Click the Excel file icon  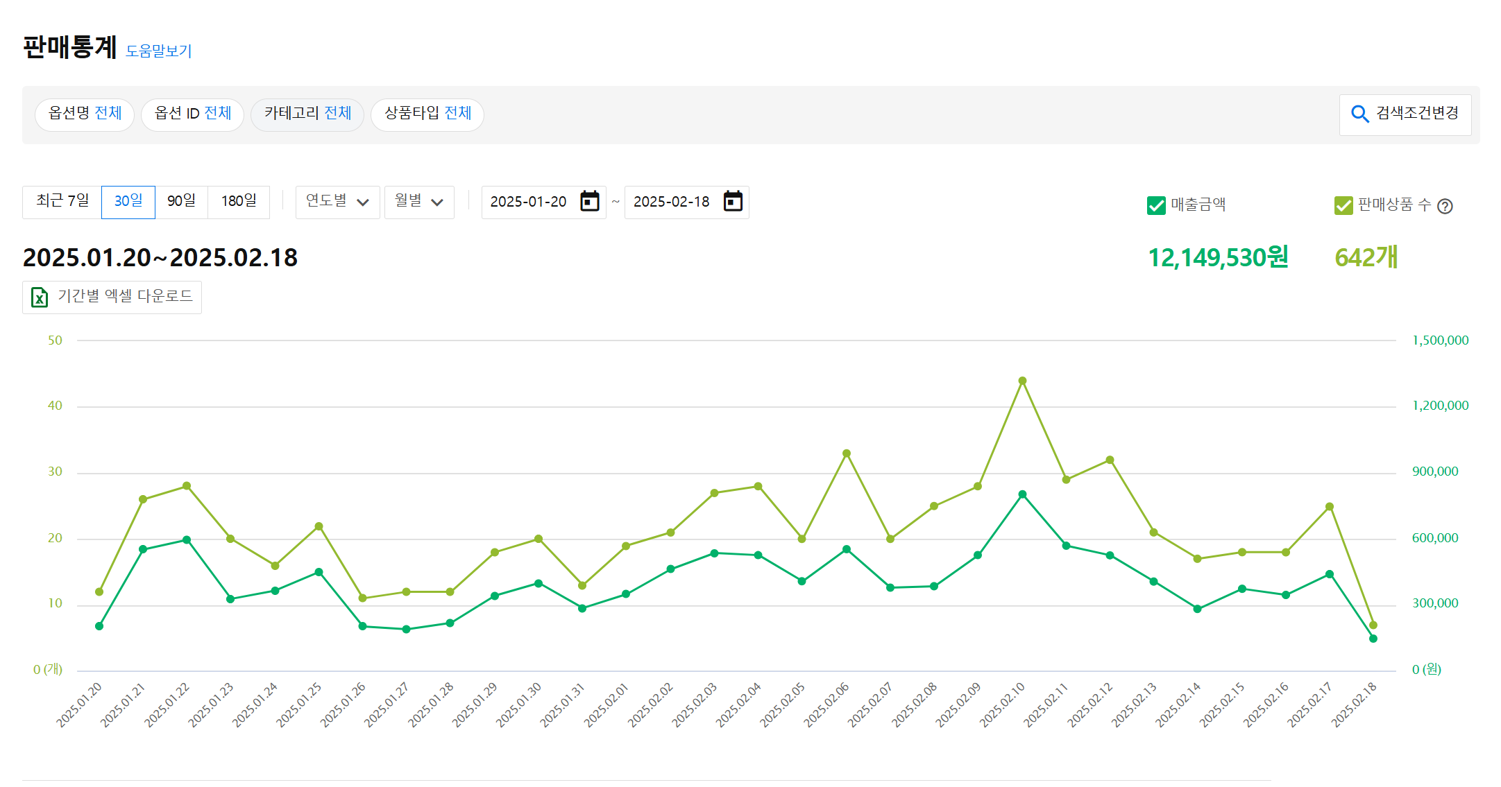pyautogui.click(x=40, y=297)
